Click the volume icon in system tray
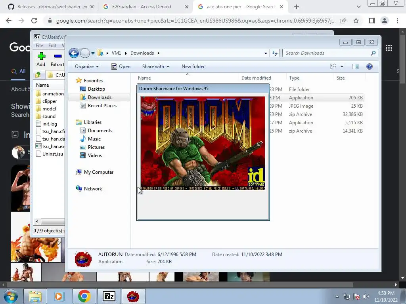 click(366, 296)
